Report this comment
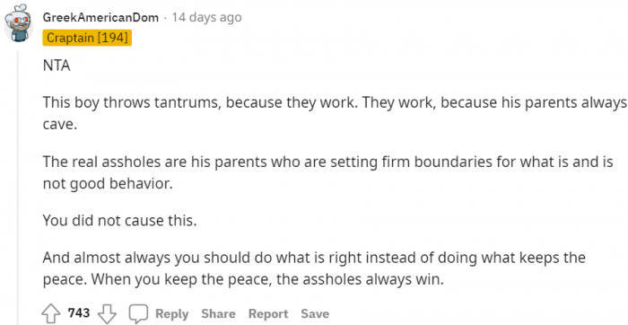Image resolution: width=628 pixels, height=325 pixels. pyautogui.click(x=268, y=314)
